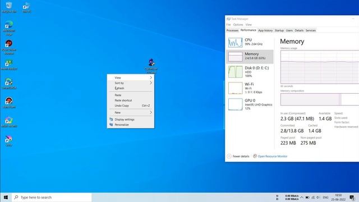
Task: Click the Display settings monitor icon
Action: click(111, 120)
